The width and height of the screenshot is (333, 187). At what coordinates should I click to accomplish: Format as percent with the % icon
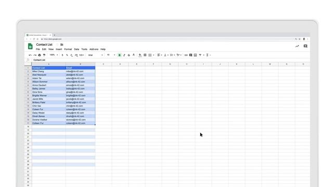point(67,55)
